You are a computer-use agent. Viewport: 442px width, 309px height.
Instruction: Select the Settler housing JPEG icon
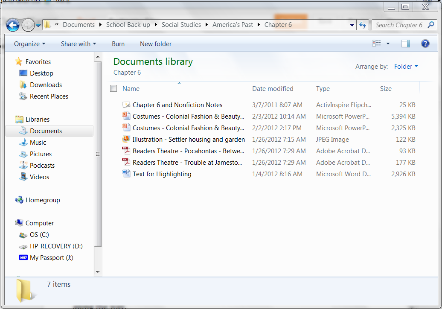(126, 139)
